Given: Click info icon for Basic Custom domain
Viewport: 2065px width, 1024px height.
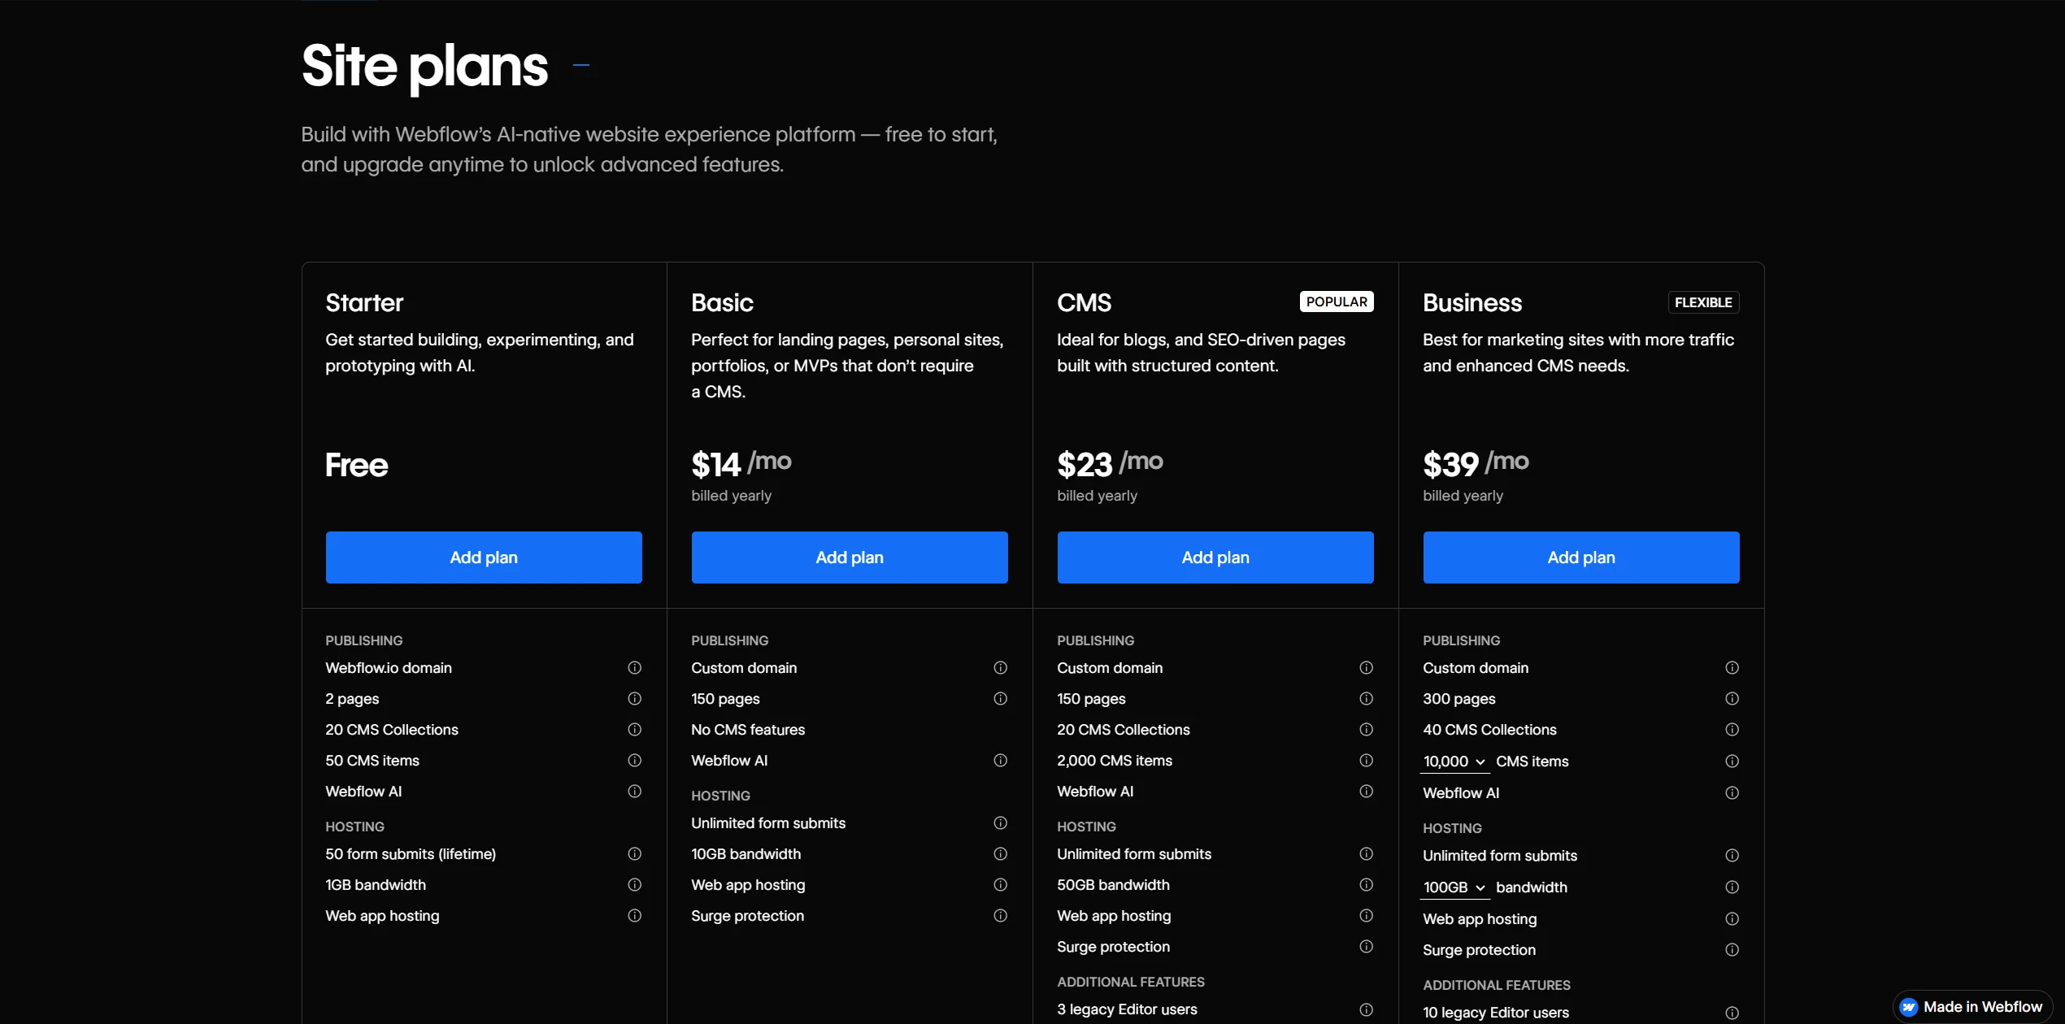Looking at the screenshot, I should pyautogui.click(x=1000, y=667).
